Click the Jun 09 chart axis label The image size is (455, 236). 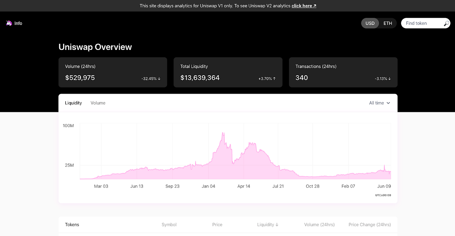[384, 186]
